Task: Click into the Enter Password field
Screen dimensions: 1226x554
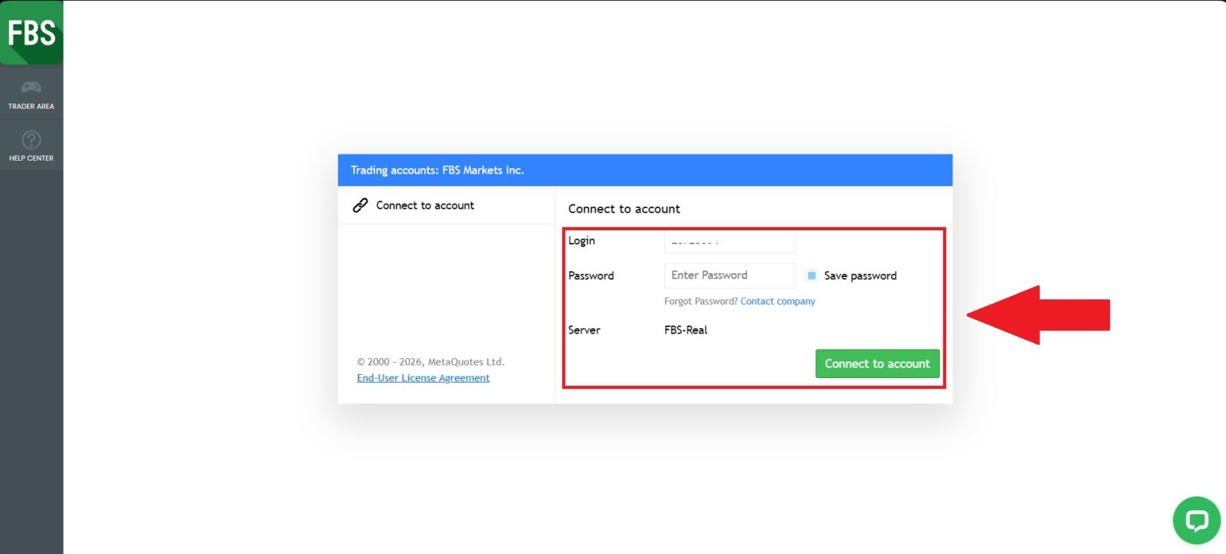Action: pyautogui.click(x=729, y=275)
